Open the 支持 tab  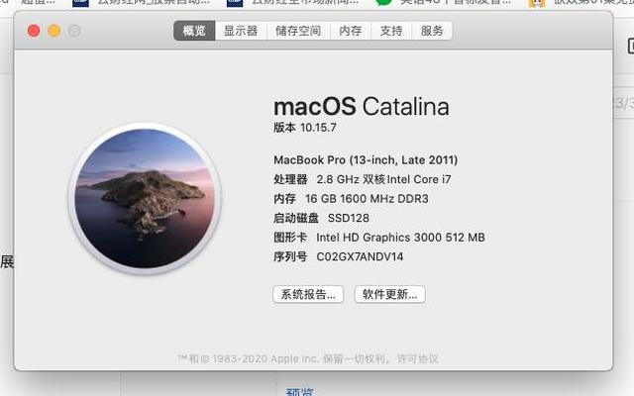coord(391,31)
